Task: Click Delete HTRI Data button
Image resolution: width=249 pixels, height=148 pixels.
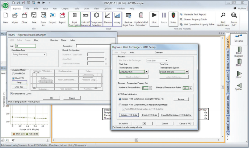Action: 149,115
